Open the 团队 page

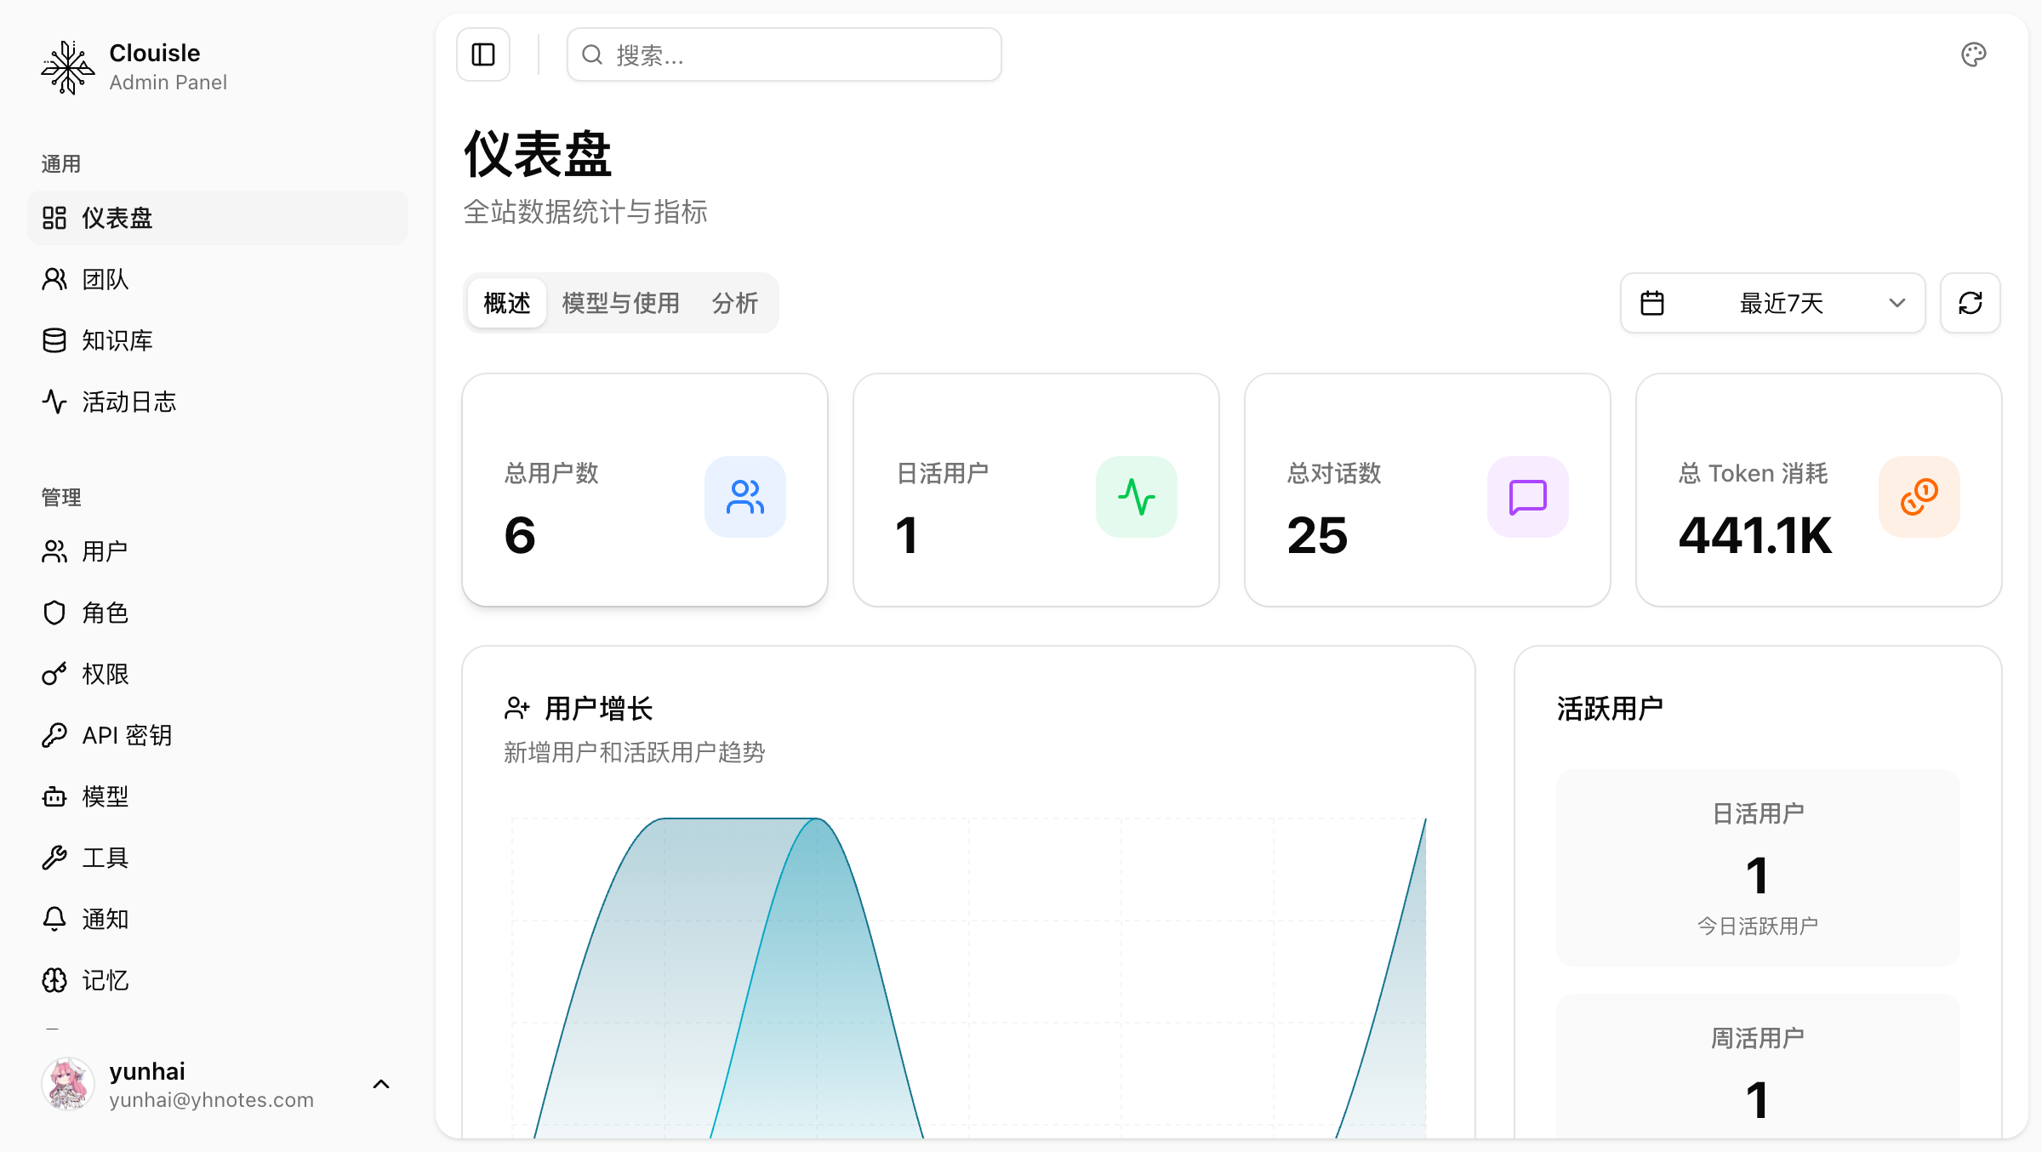tap(106, 279)
